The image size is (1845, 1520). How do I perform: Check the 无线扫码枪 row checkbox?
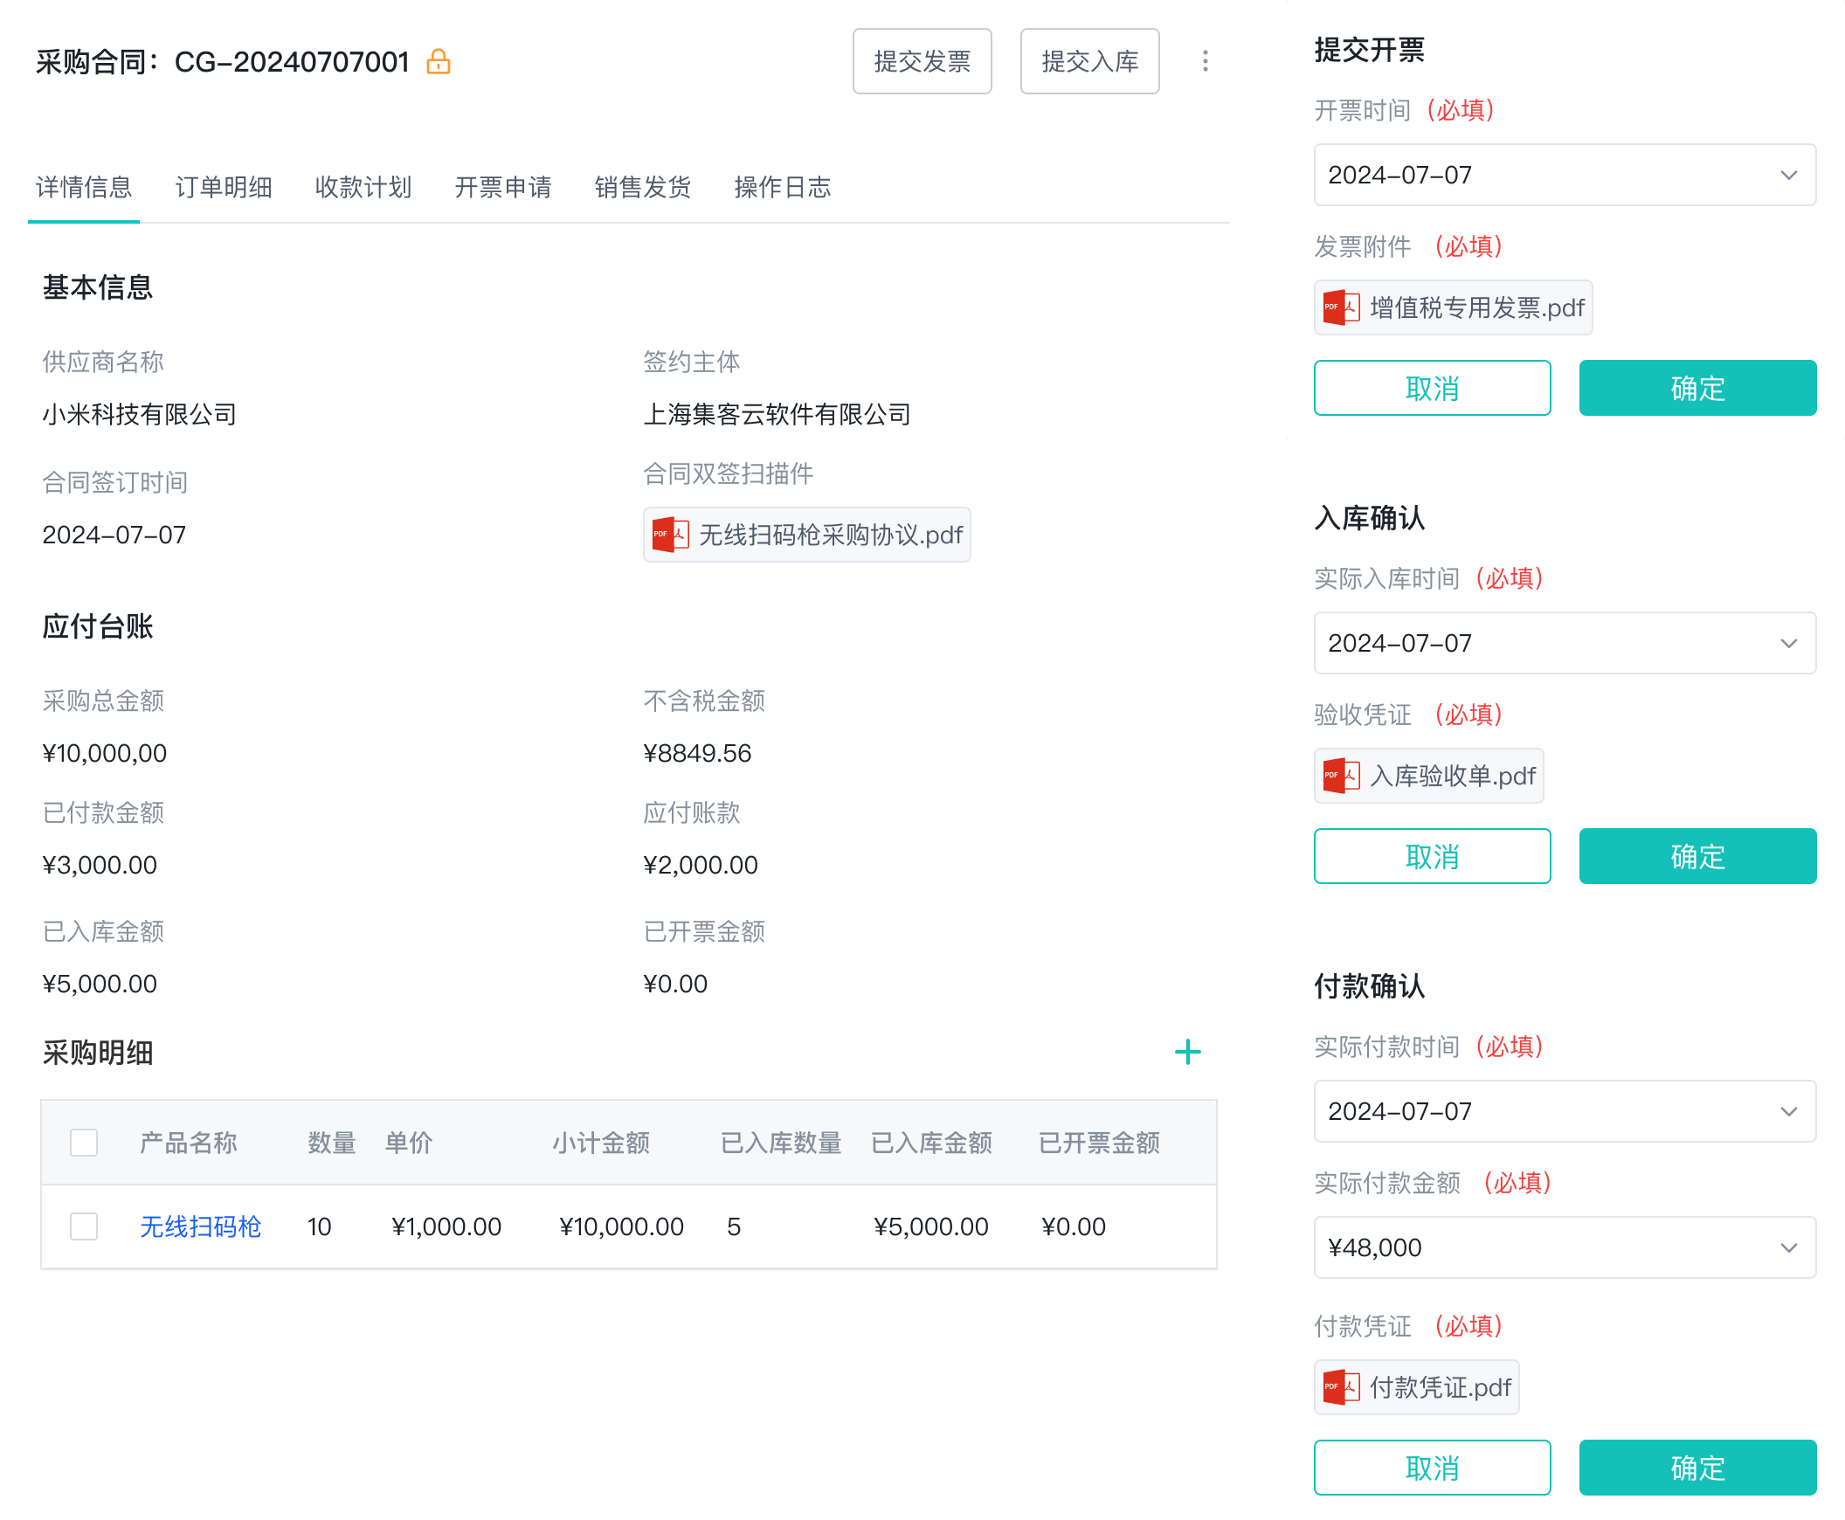[84, 1226]
